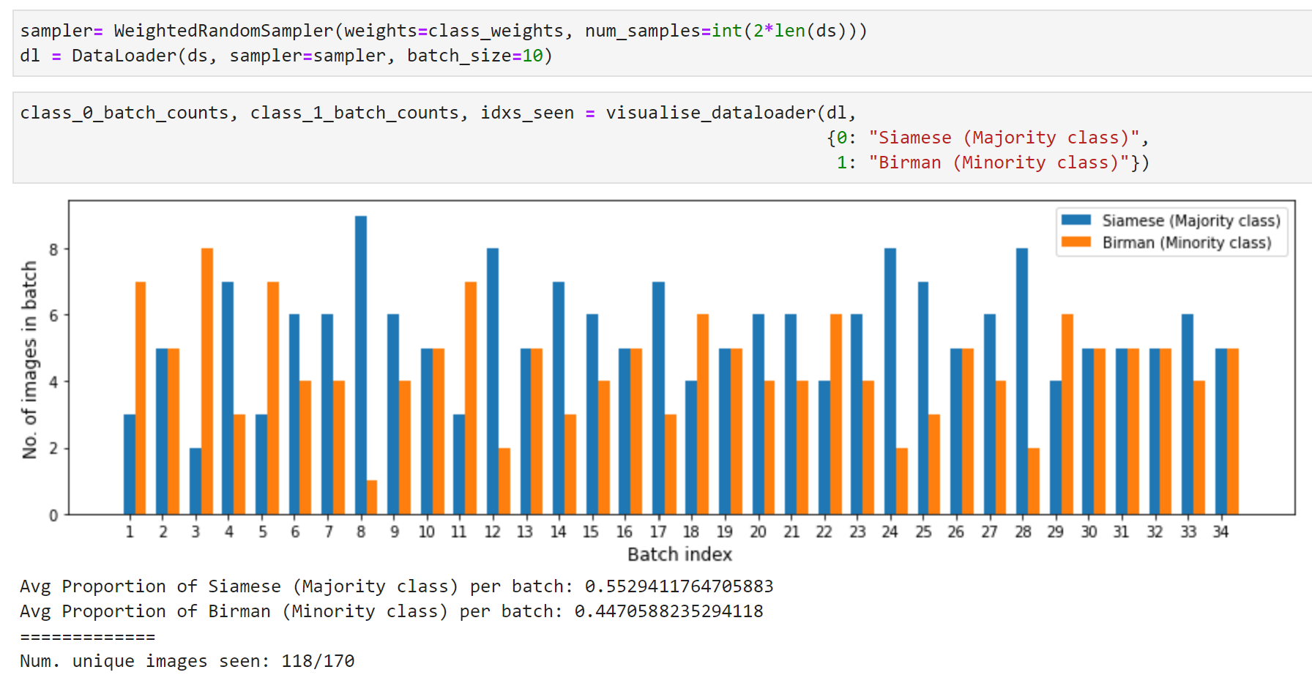Click the orange Birman legend color swatch
This screenshot has height=675, width=1312.
(1076, 242)
